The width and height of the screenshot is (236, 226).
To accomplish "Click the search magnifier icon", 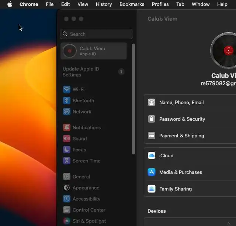I will (65, 34).
